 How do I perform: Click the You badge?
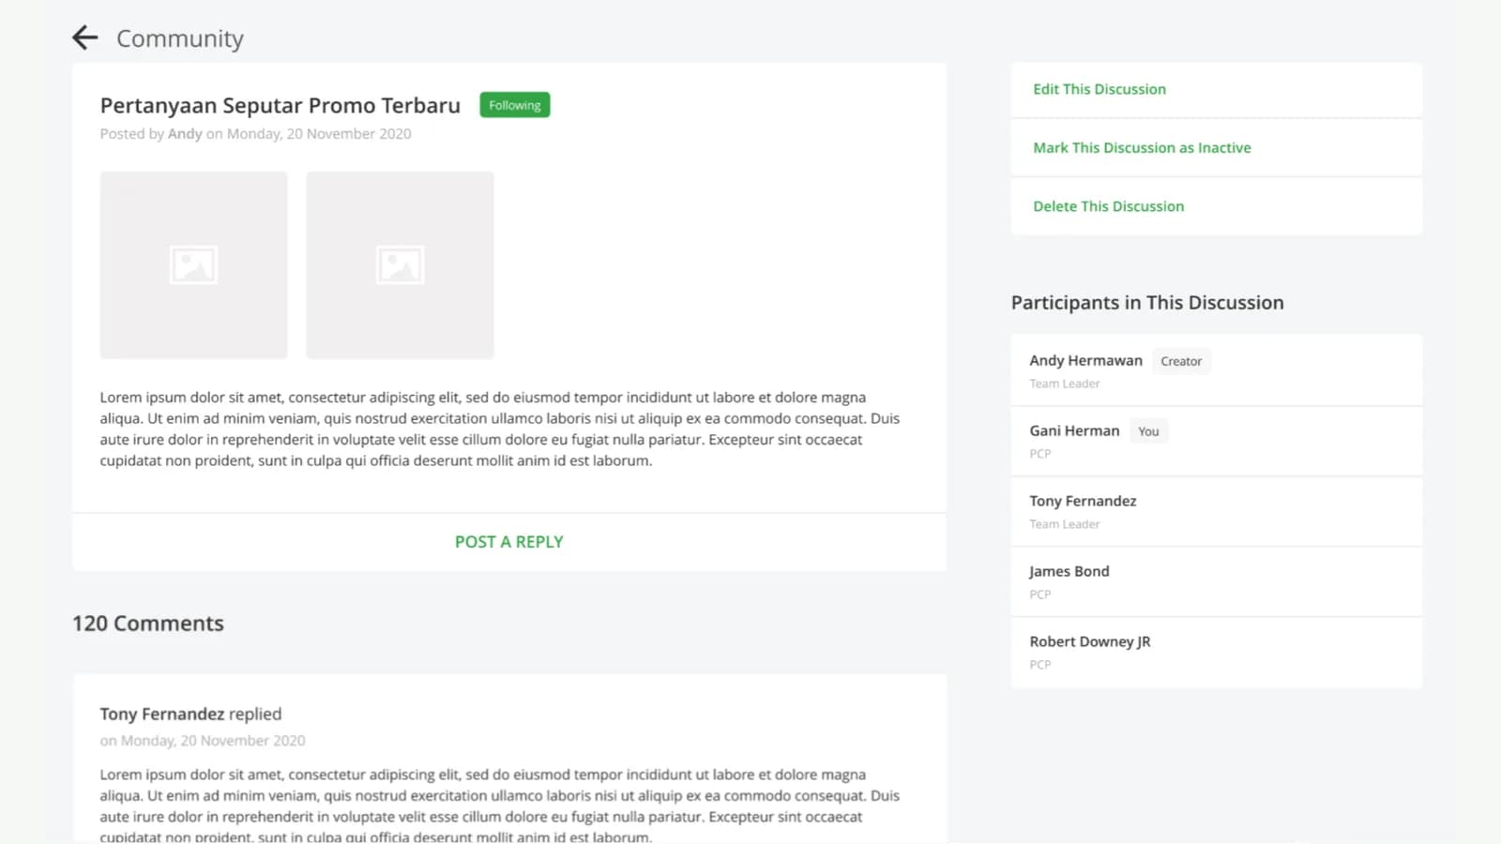pyautogui.click(x=1148, y=431)
